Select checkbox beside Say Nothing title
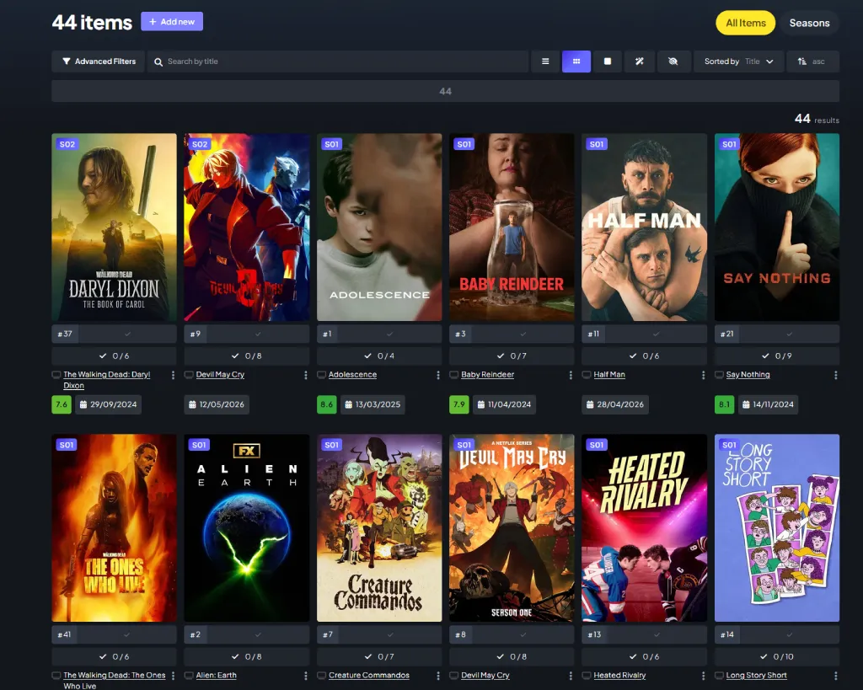This screenshot has height=690, width=863. (x=719, y=375)
